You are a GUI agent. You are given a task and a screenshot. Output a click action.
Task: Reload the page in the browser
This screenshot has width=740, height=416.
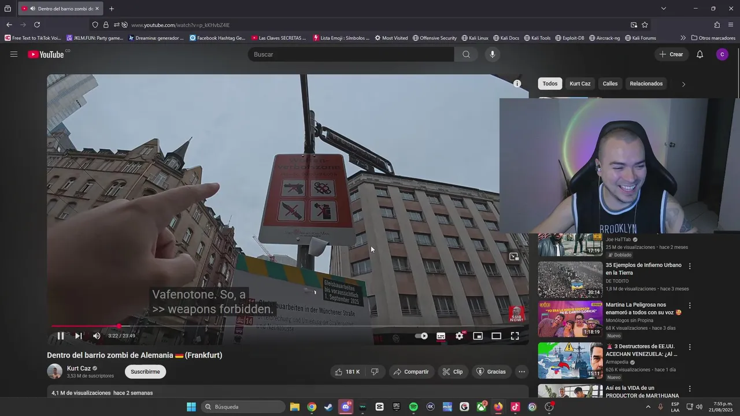[37, 25]
